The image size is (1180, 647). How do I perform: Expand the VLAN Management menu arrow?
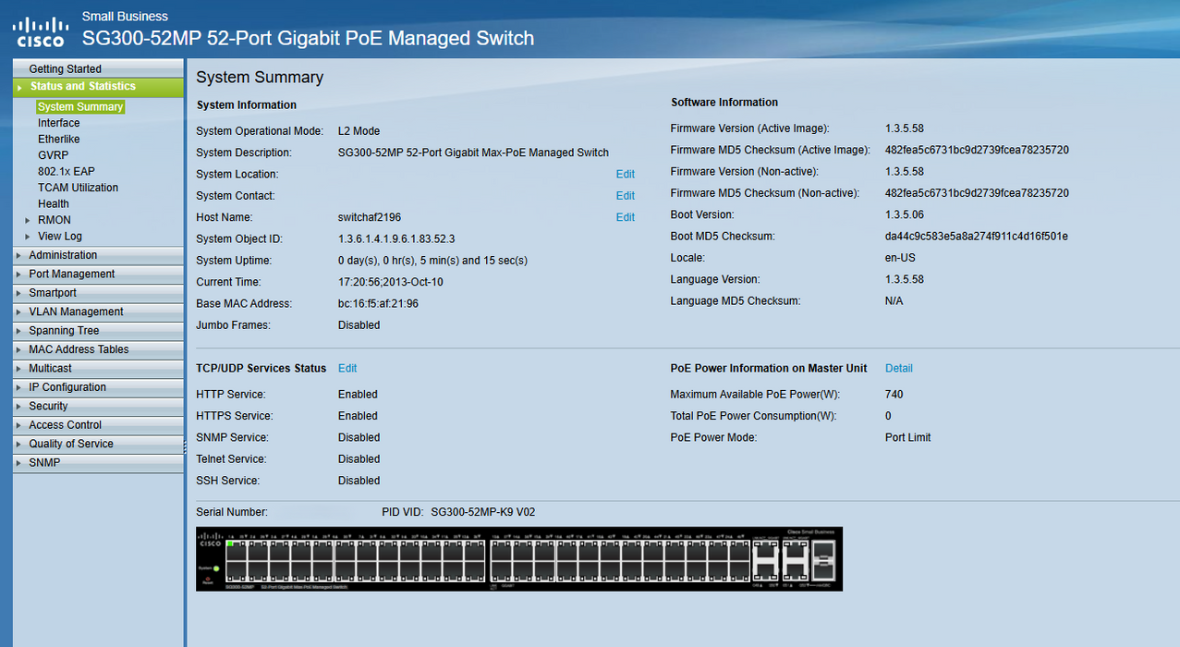click(19, 312)
